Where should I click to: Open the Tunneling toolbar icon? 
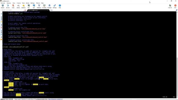pyautogui.click(x=44, y=6)
